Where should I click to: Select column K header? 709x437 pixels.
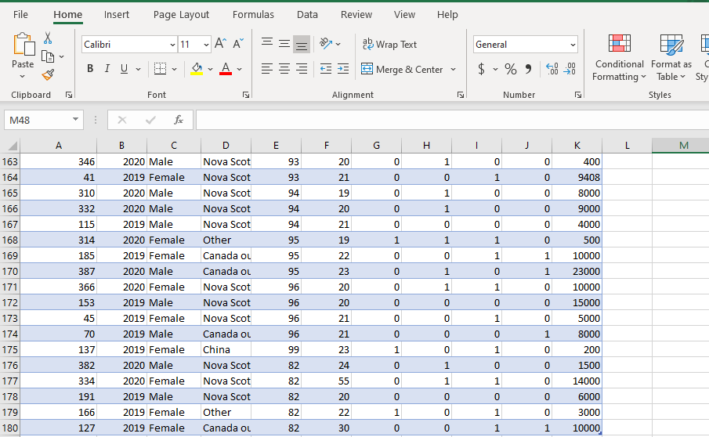tap(577, 146)
